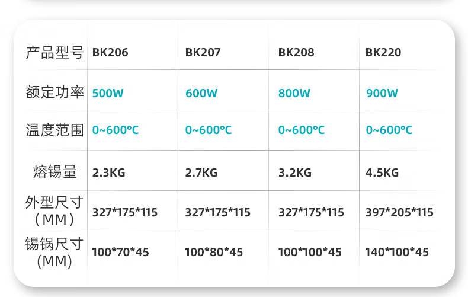
Task: Click the BK208 model column header
Action: point(296,52)
